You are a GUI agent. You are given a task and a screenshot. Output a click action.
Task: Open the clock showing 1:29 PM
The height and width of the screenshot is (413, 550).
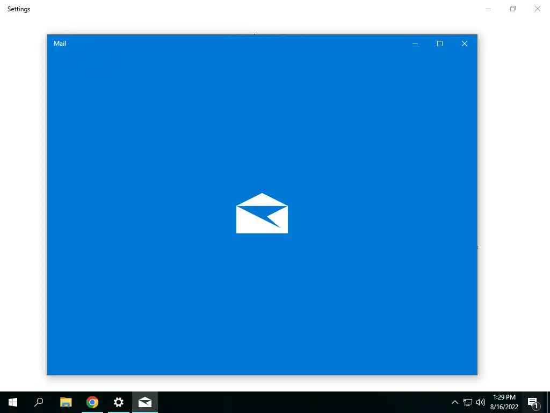tap(504, 402)
